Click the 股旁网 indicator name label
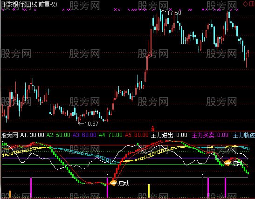This screenshot has height=199, width=255. [10, 135]
